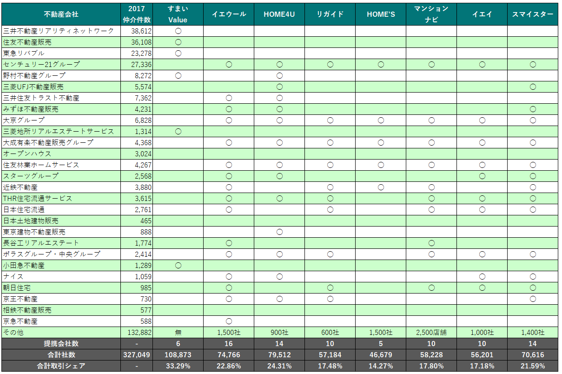The height and width of the screenshot is (374, 562).
Task: Click the 提携会社数 summary row label
Action: click(x=61, y=344)
